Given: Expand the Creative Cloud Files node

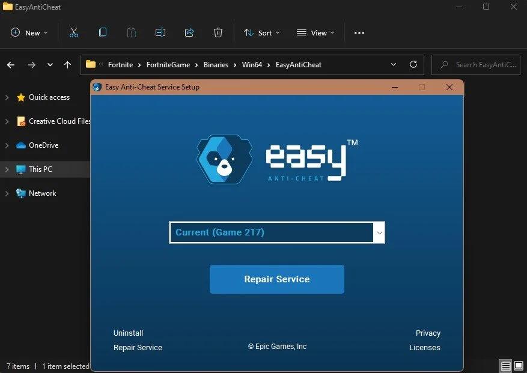Looking at the screenshot, I should pyautogui.click(x=7, y=121).
